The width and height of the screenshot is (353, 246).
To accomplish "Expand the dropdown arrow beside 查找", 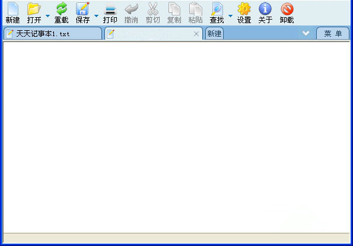I will point(231,16).
